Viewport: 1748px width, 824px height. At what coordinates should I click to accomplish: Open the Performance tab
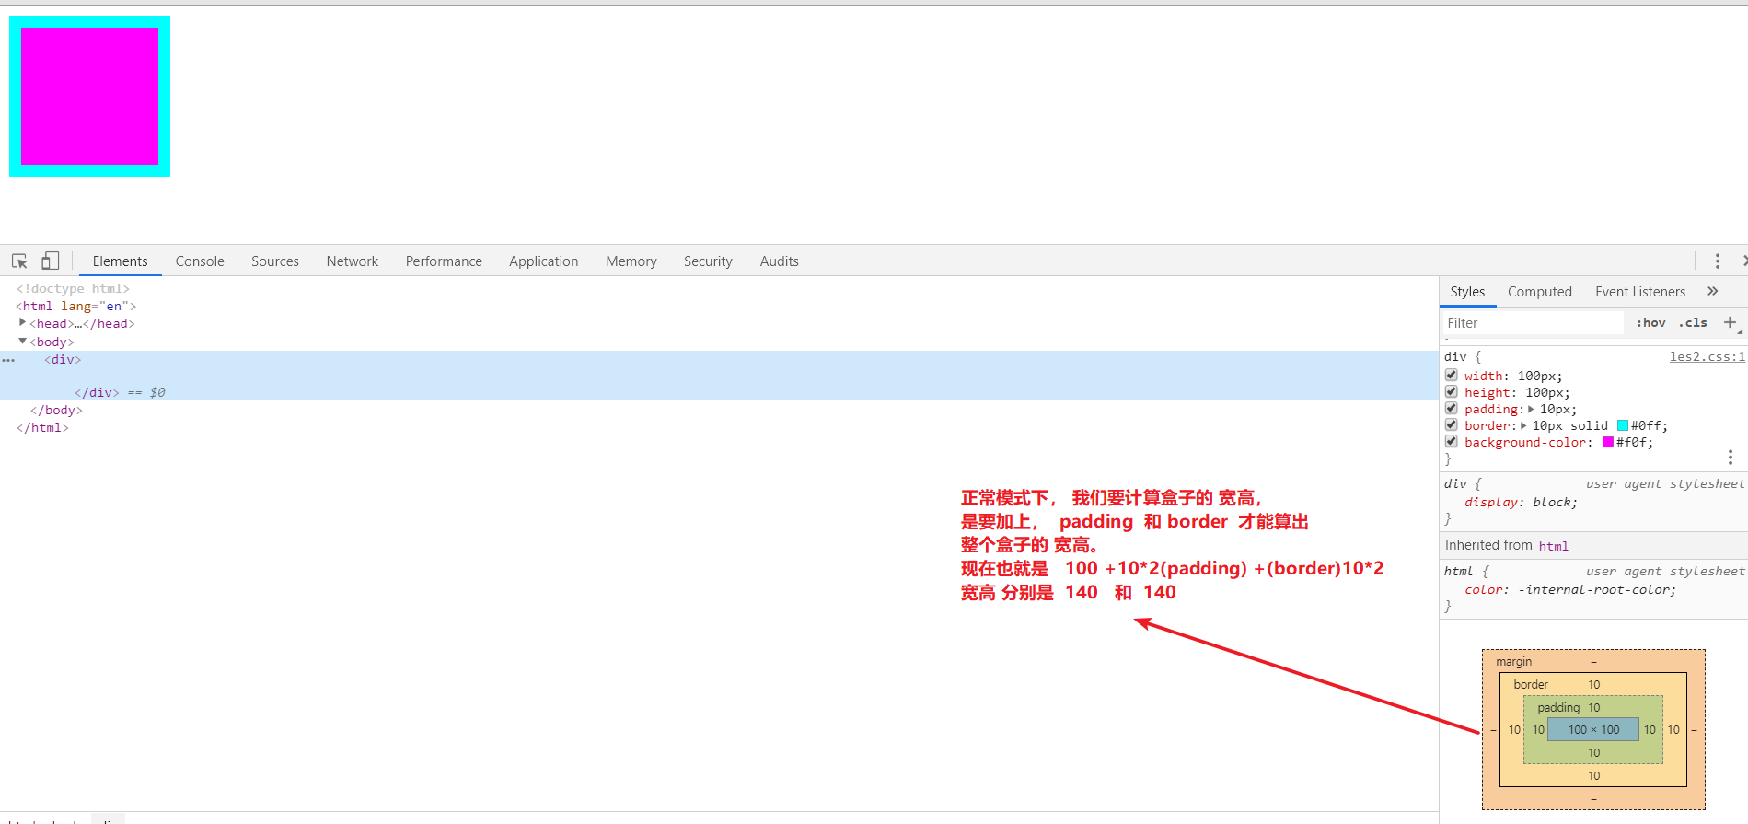(x=444, y=261)
